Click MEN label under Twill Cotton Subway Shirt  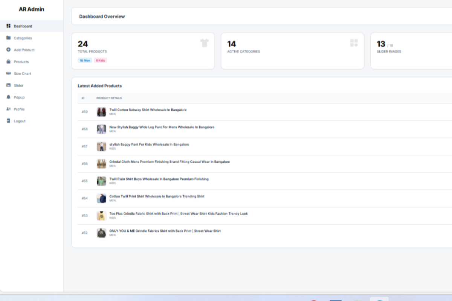click(x=112, y=114)
